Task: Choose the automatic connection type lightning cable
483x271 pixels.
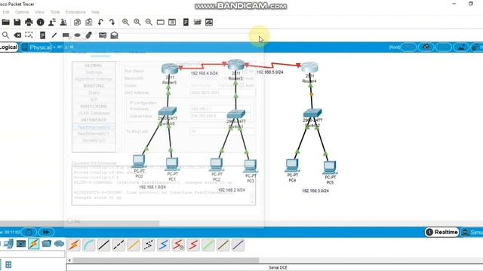Action: click(x=74, y=245)
